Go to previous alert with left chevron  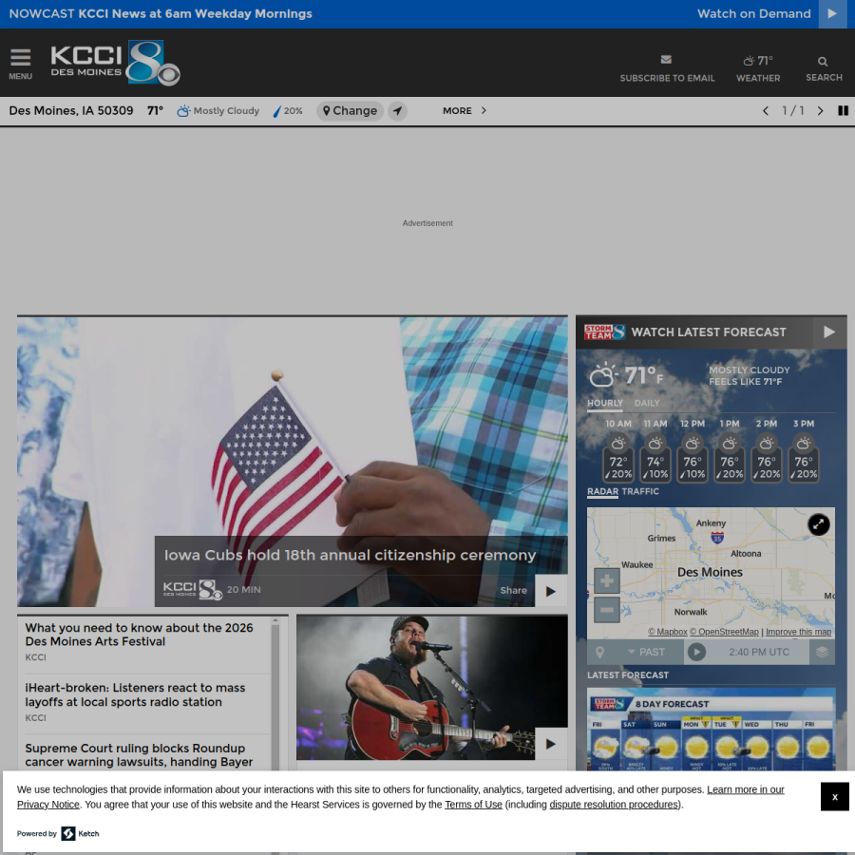click(x=766, y=111)
